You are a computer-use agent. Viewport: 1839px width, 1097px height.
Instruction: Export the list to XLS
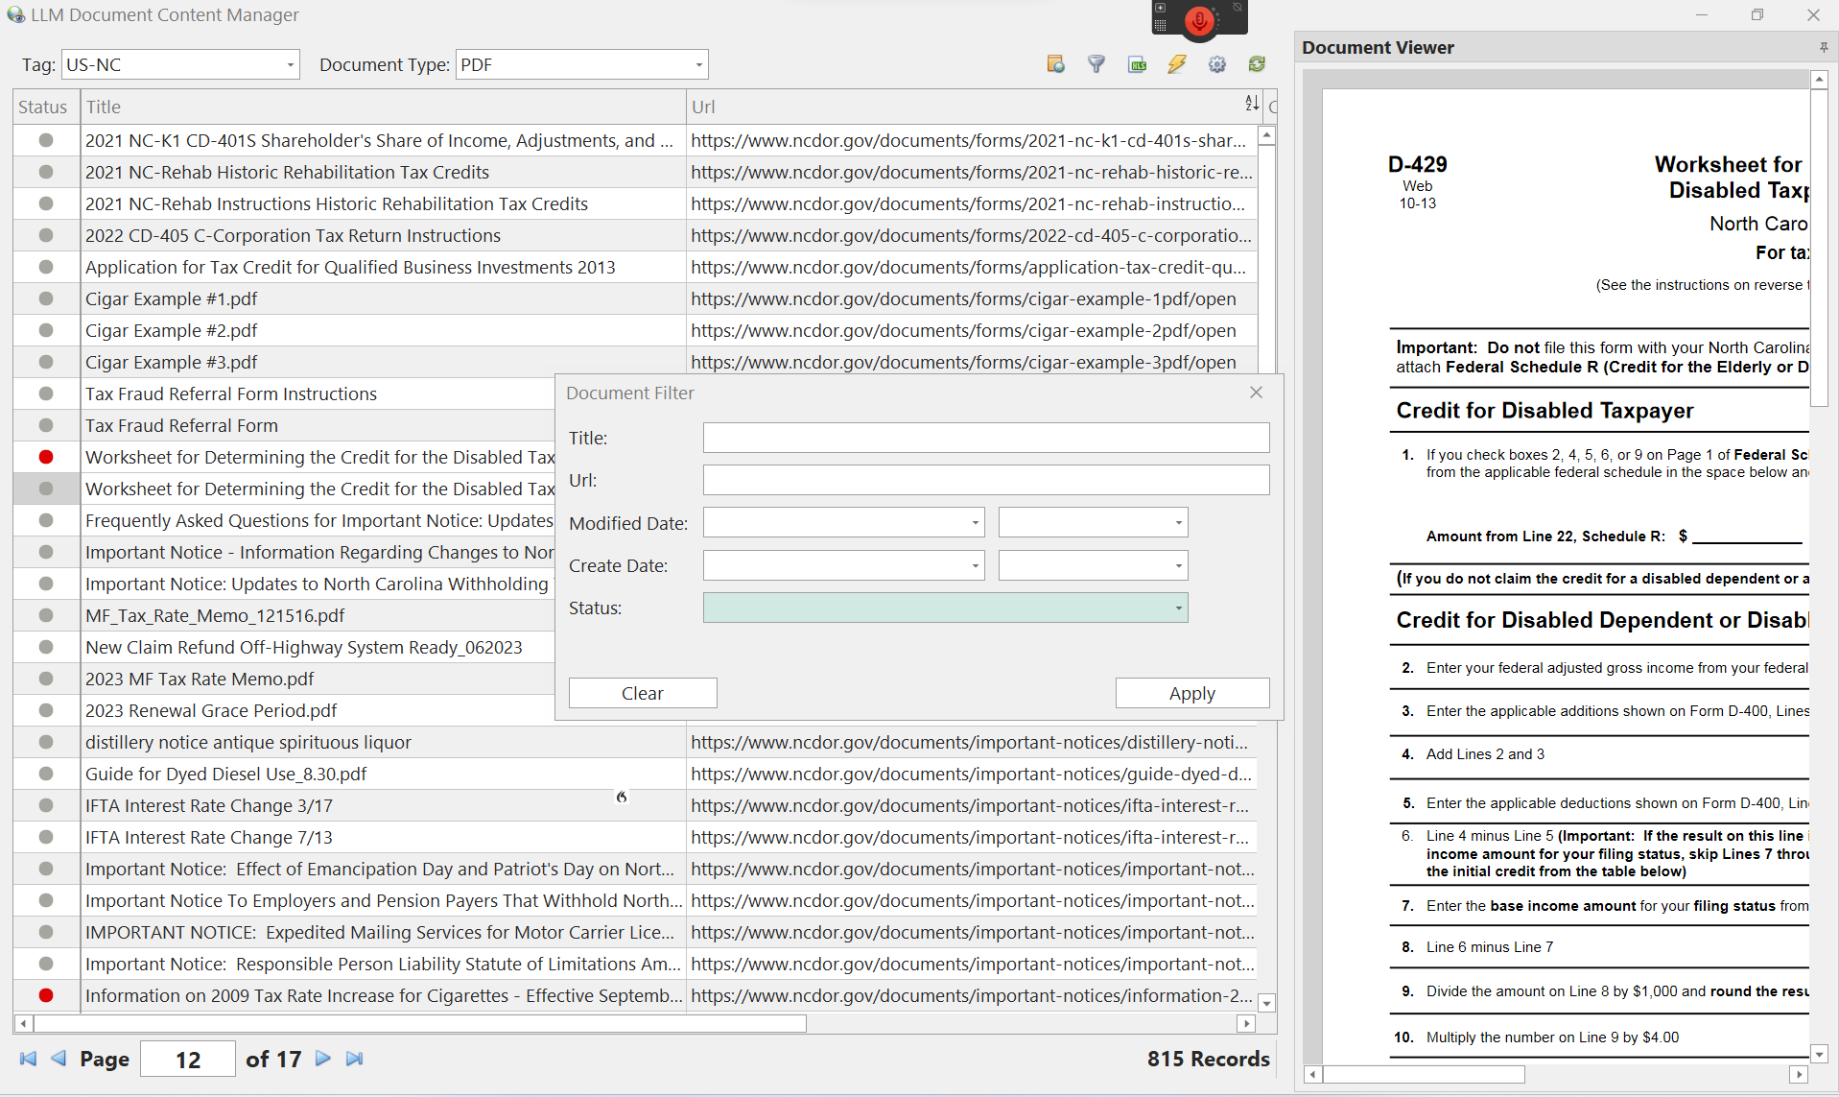pyautogui.click(x=1137, y=64)
